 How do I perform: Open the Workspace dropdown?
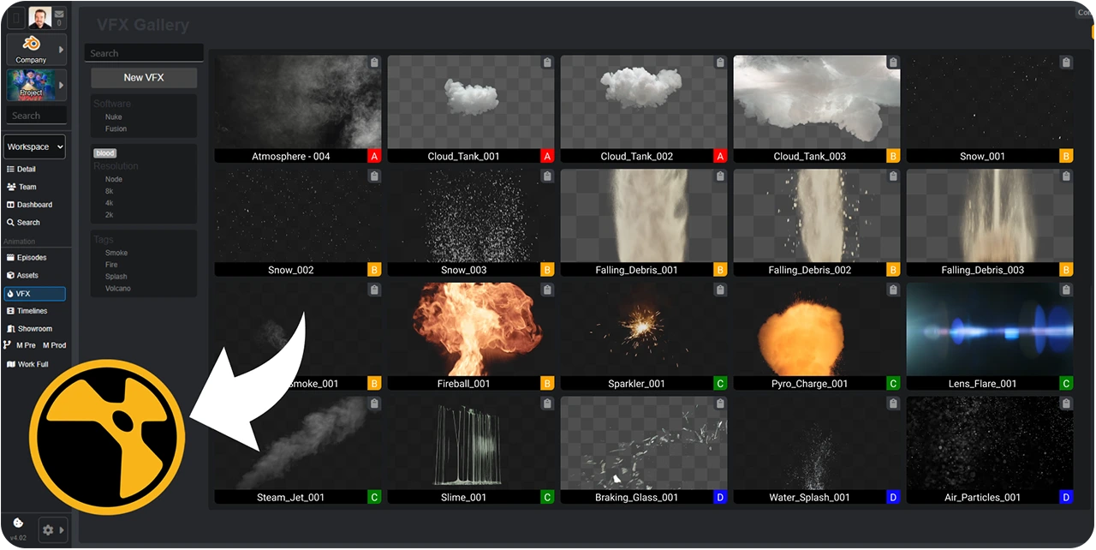click(35, 147)
